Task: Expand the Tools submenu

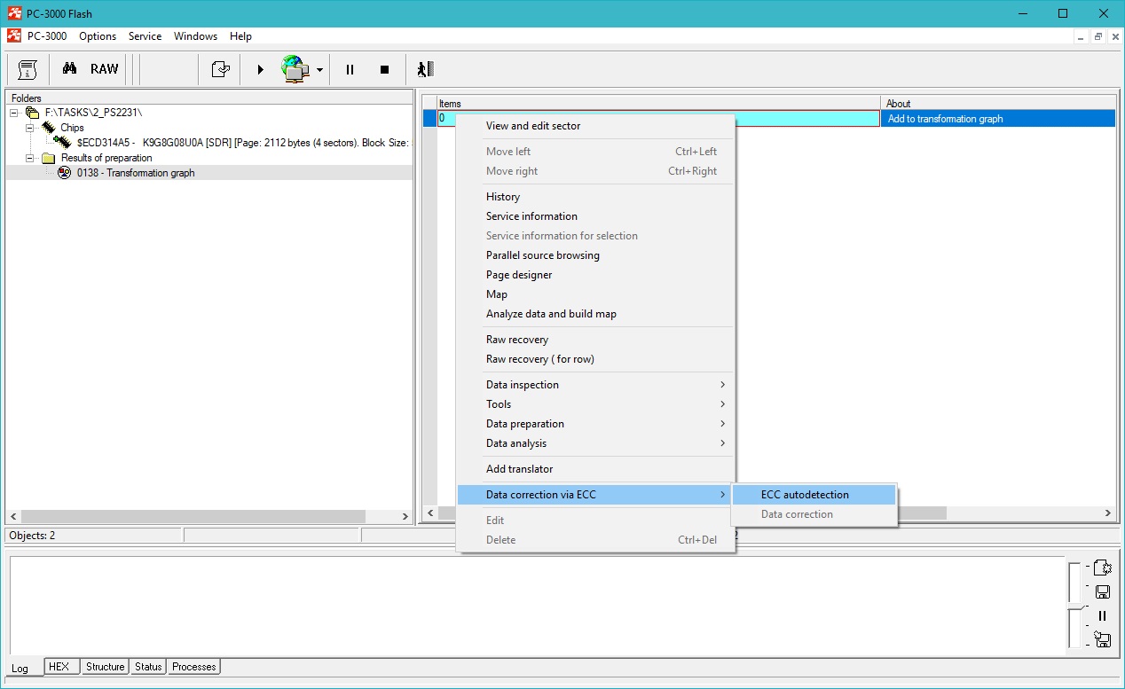Action: 595,404
